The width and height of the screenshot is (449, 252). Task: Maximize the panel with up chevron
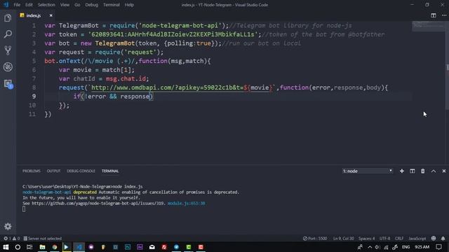coord(434,171)
